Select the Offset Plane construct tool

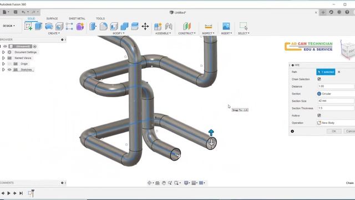[x=187, y=26]
